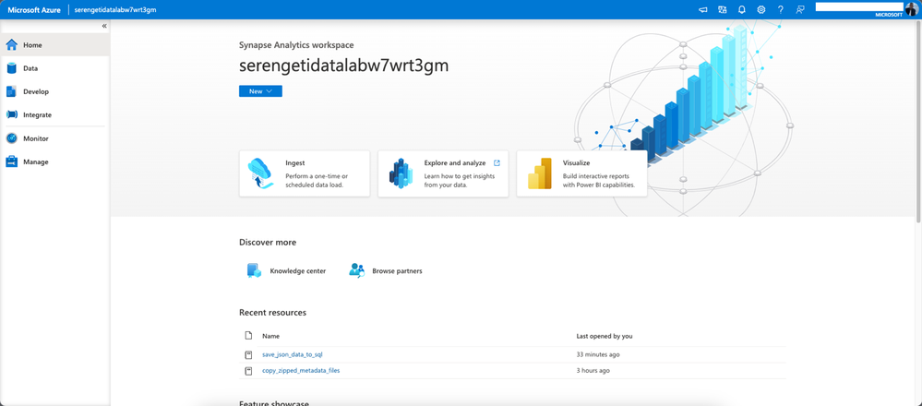Image resolution: width=922 pixels, height=406 pixels.
Task: Click the file type column icon
Action: click(248, 336)
